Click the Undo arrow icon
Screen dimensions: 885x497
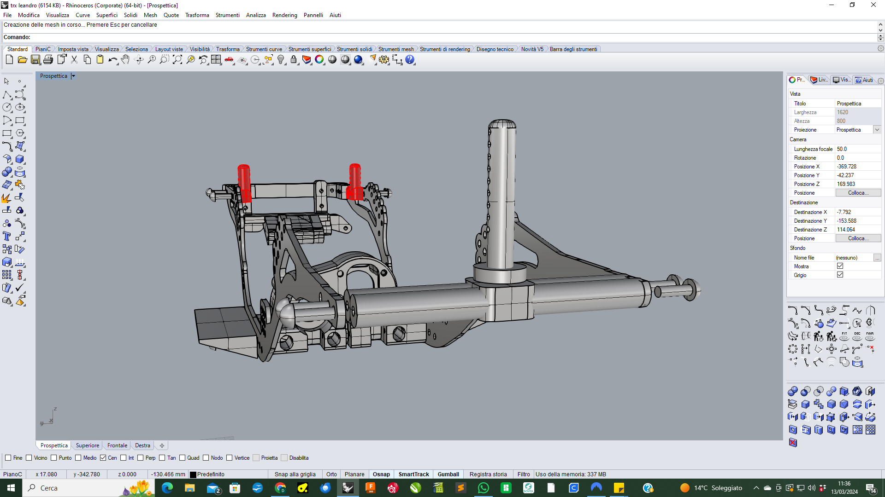[x=112, y=60]
